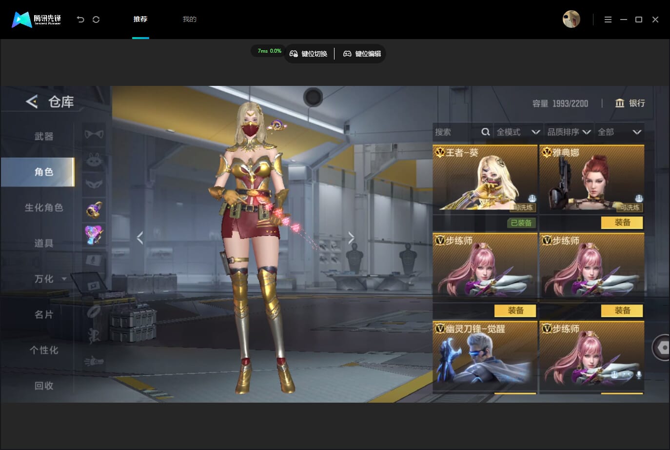Image resolution: width=670 pixels, height=450 pixels.
Task: Expand the 万化 submenu arrow
Action: 64,279
